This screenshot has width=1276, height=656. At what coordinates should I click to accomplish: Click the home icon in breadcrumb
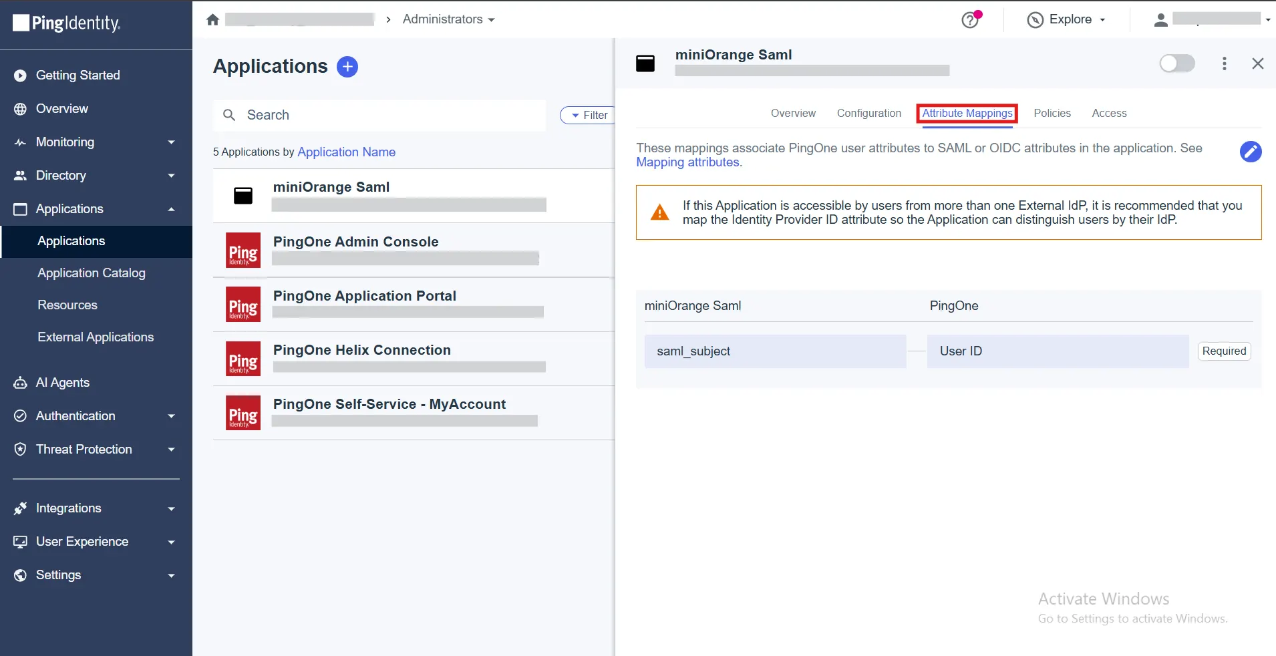point(212,19)
